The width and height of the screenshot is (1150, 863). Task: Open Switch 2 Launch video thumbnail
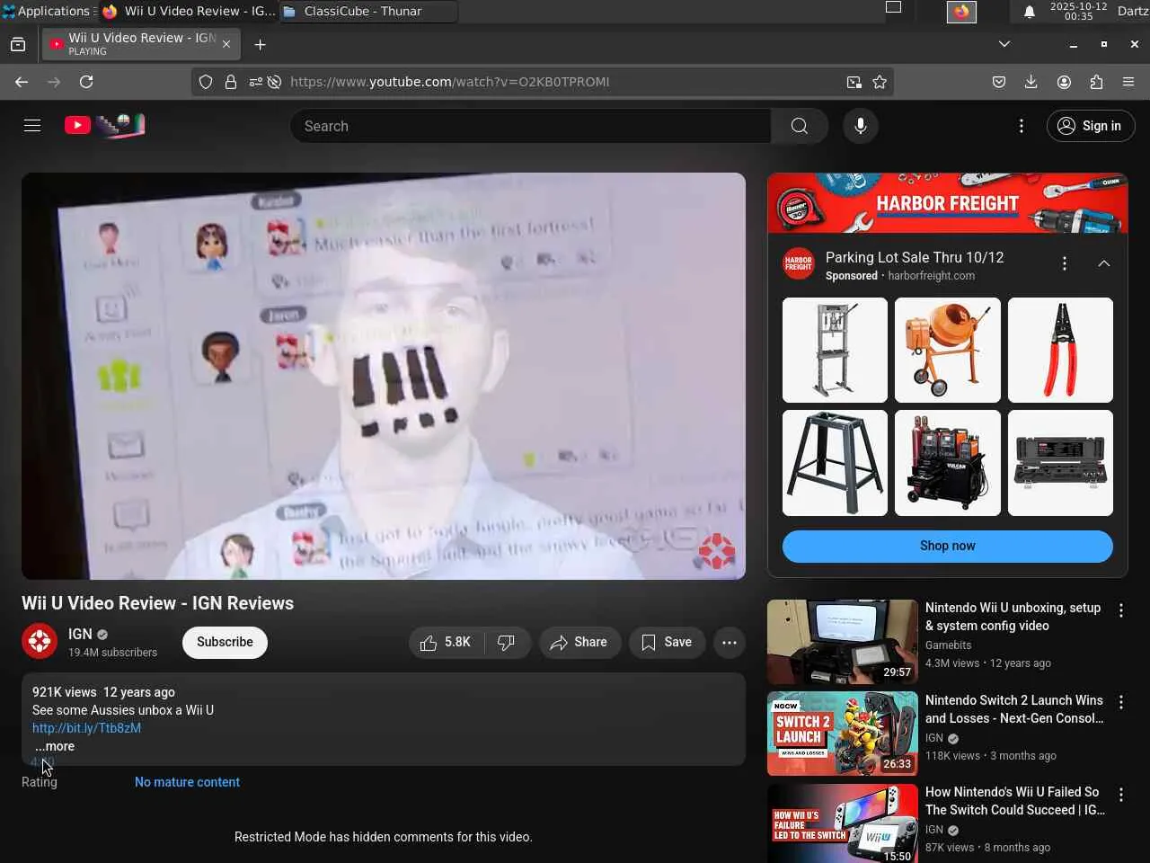843,734
